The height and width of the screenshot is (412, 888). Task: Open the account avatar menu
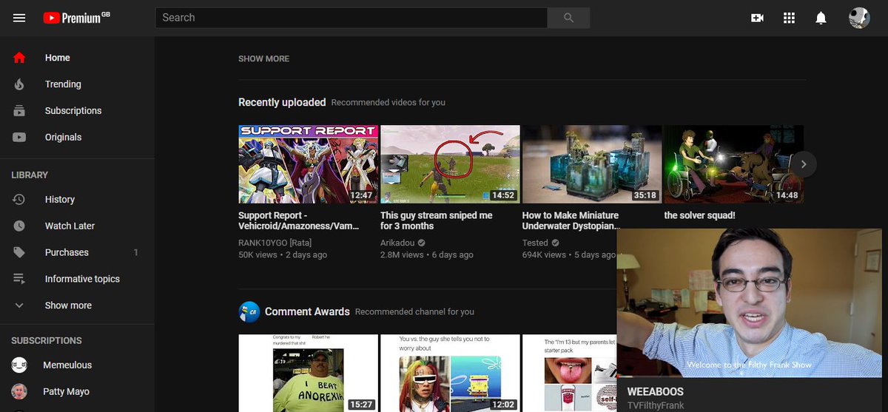859,18
